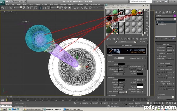Open the Modifiers menu
This screenshot has width=177, height=111.
[38, 4]
